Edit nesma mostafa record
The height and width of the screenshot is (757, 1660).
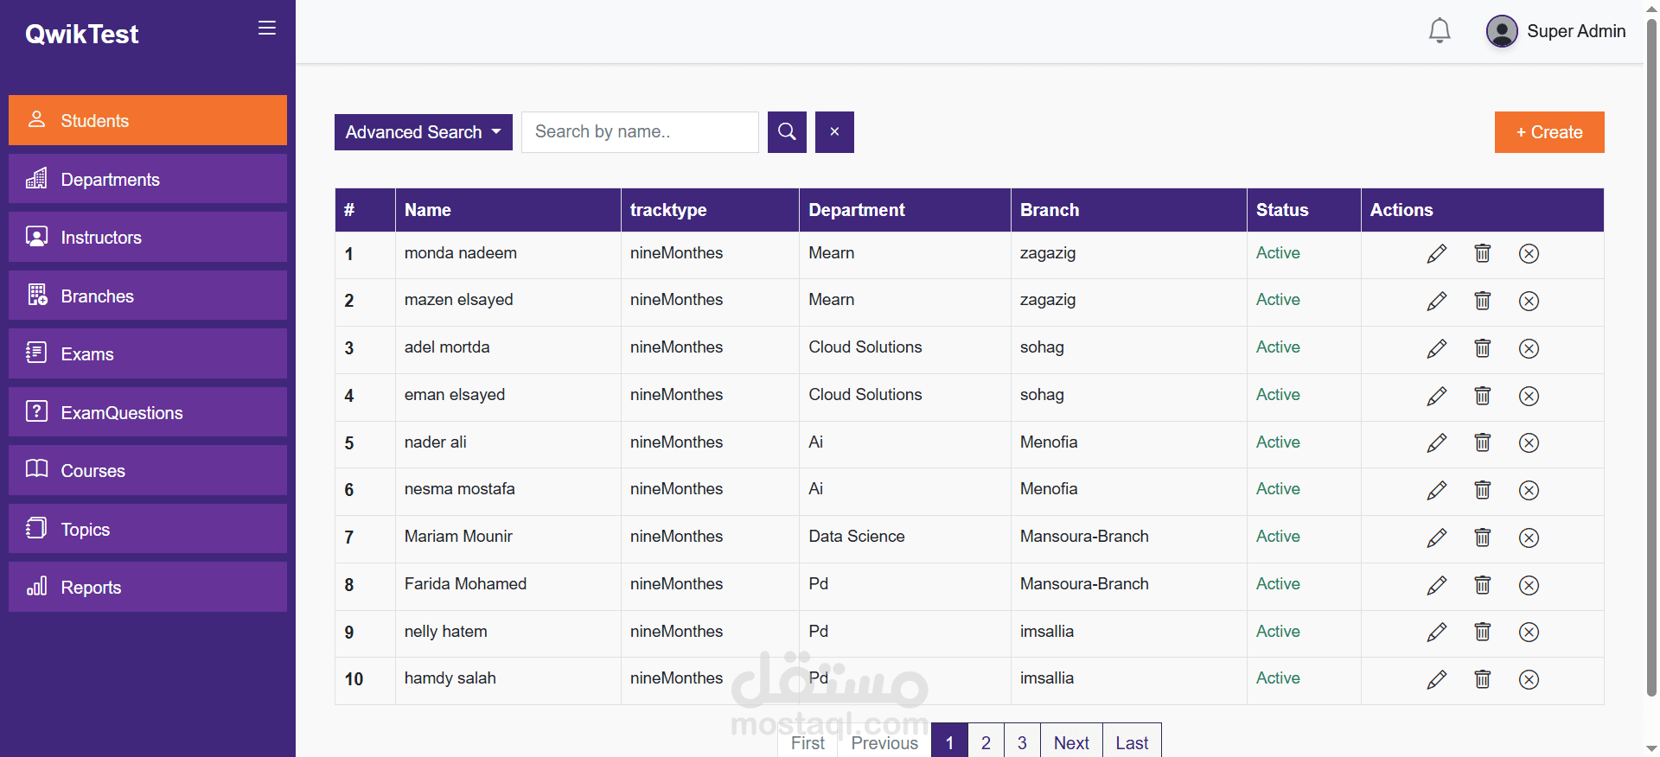pyautogui.click(x=1437, y=490)
